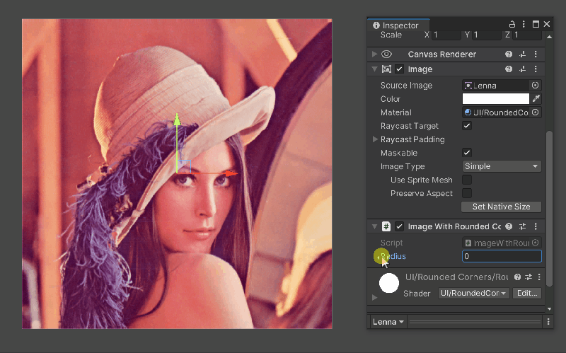Open Image With Rounded Corners help
566x353 pixels.
click(x=509, y=226)
